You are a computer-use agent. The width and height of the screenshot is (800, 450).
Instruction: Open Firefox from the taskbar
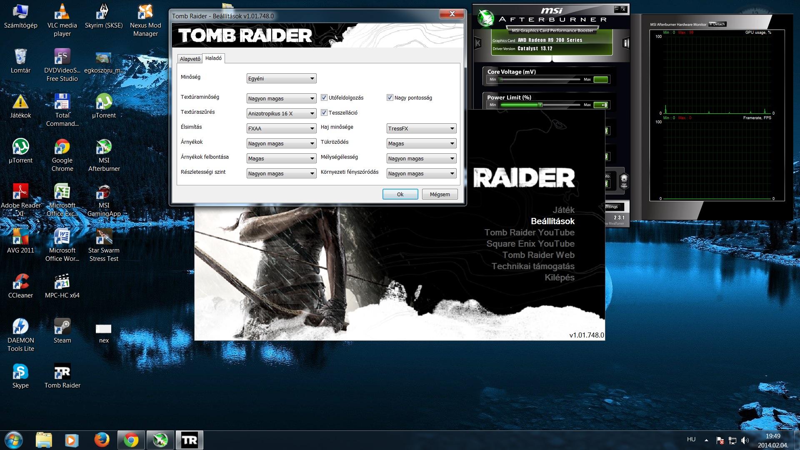point(102,440)
